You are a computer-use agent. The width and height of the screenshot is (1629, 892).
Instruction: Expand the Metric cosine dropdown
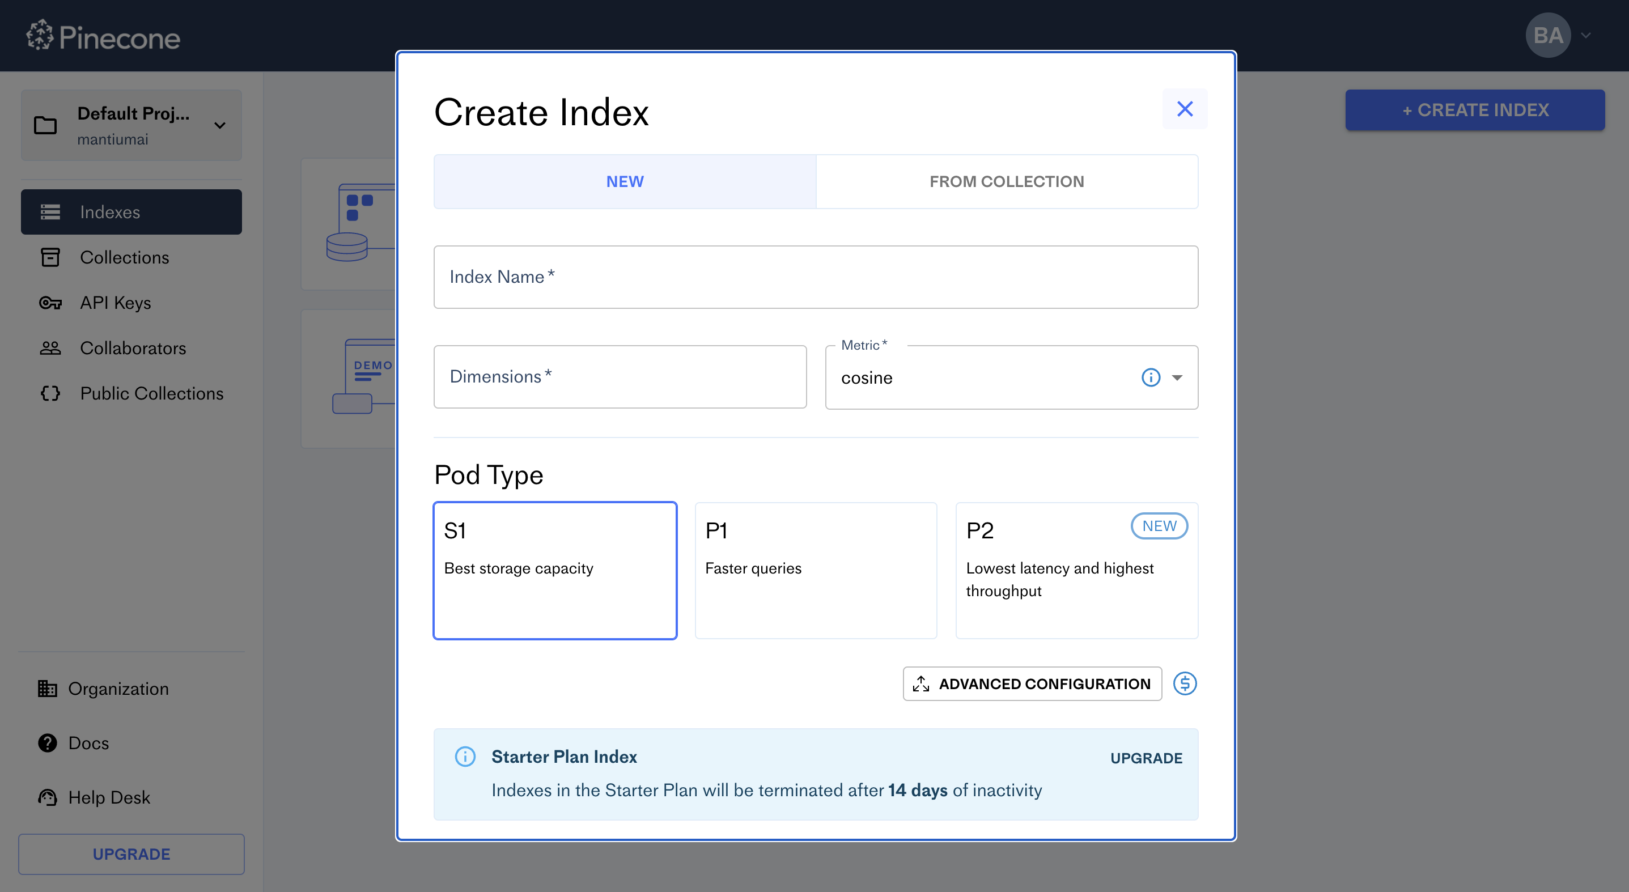click(1177, 377)
